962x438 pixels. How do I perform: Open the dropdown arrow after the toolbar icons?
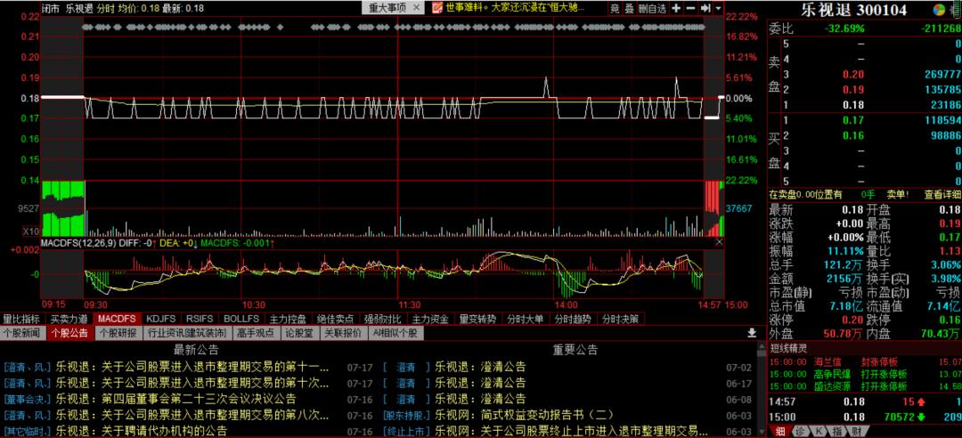click(x=719, y=8)
